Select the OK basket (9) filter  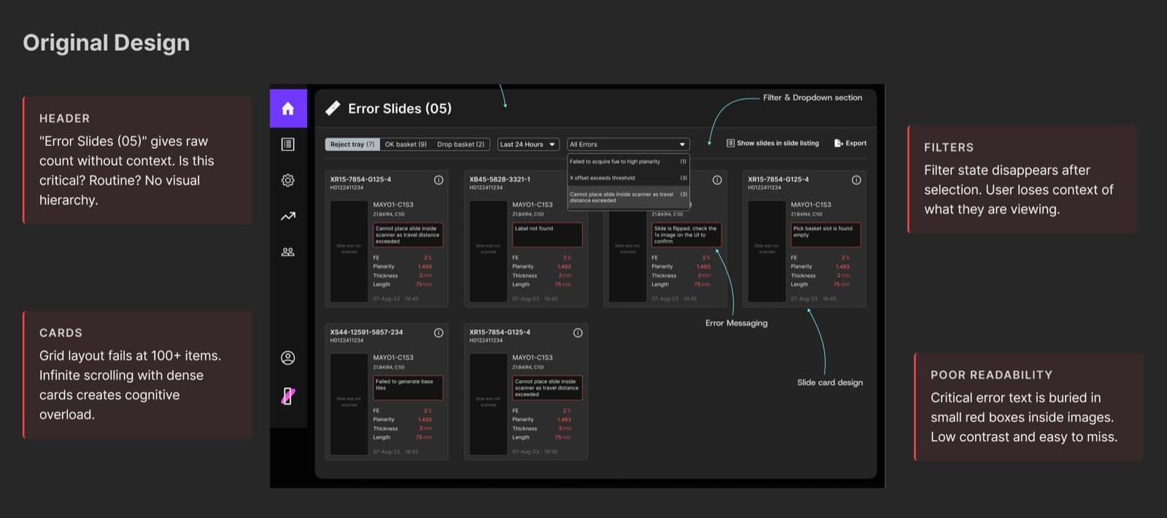point(406,144)
